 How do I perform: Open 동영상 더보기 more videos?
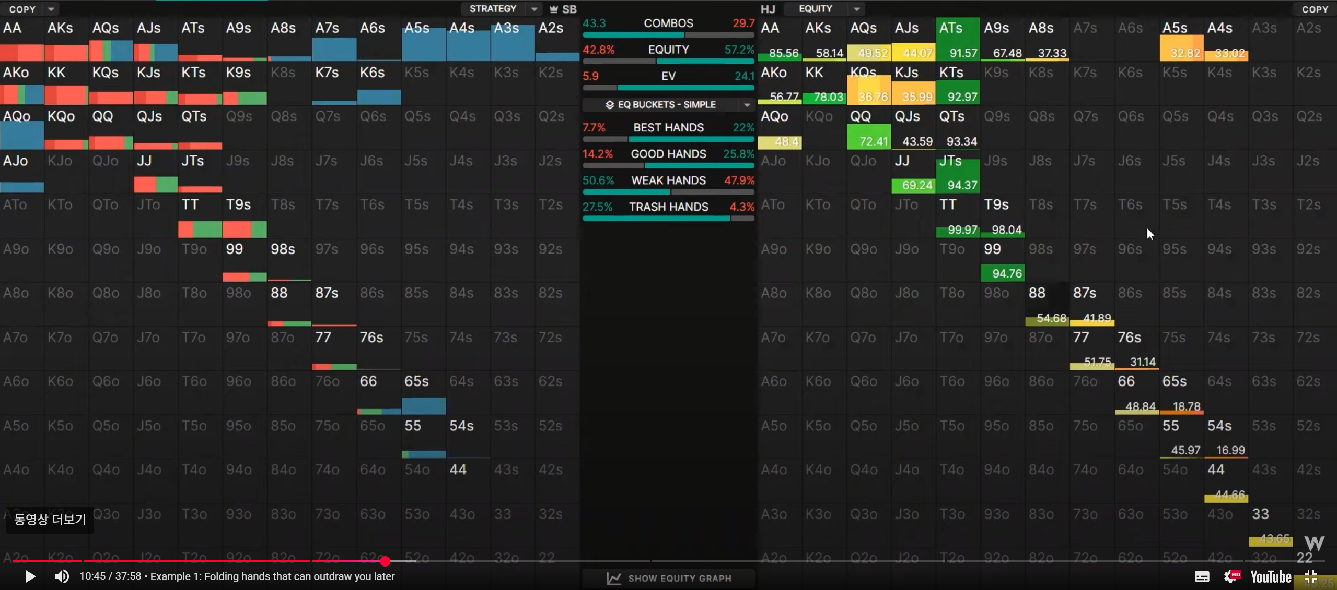pyautogui.click(x=50, y=519)
